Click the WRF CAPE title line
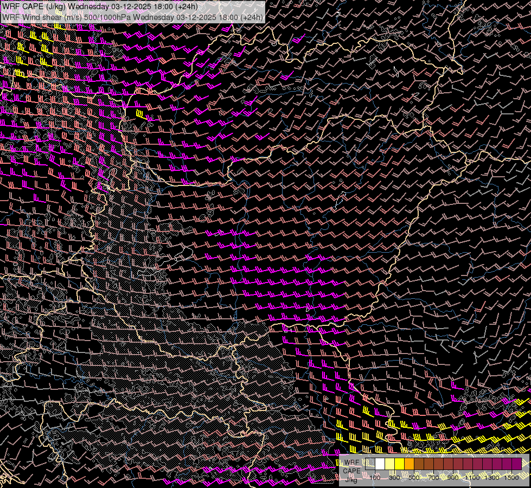531x488 pixels. coord(100,7)
